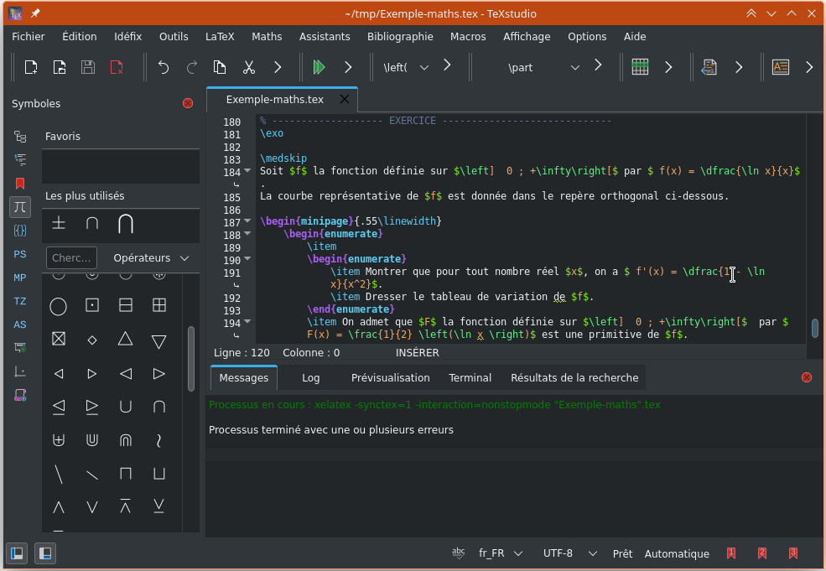Open the Macros menu
The image size is (826, 571).
click(x=468, y=36)
